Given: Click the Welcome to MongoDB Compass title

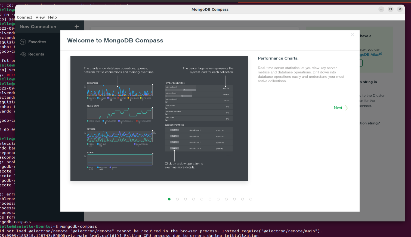Looking at the screenshot, I should coord(115,40).
